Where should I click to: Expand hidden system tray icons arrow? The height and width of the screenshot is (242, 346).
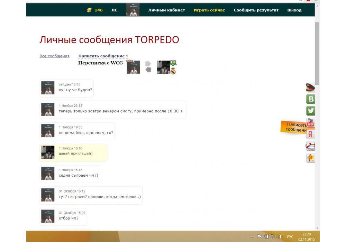[x=252, y=237]
